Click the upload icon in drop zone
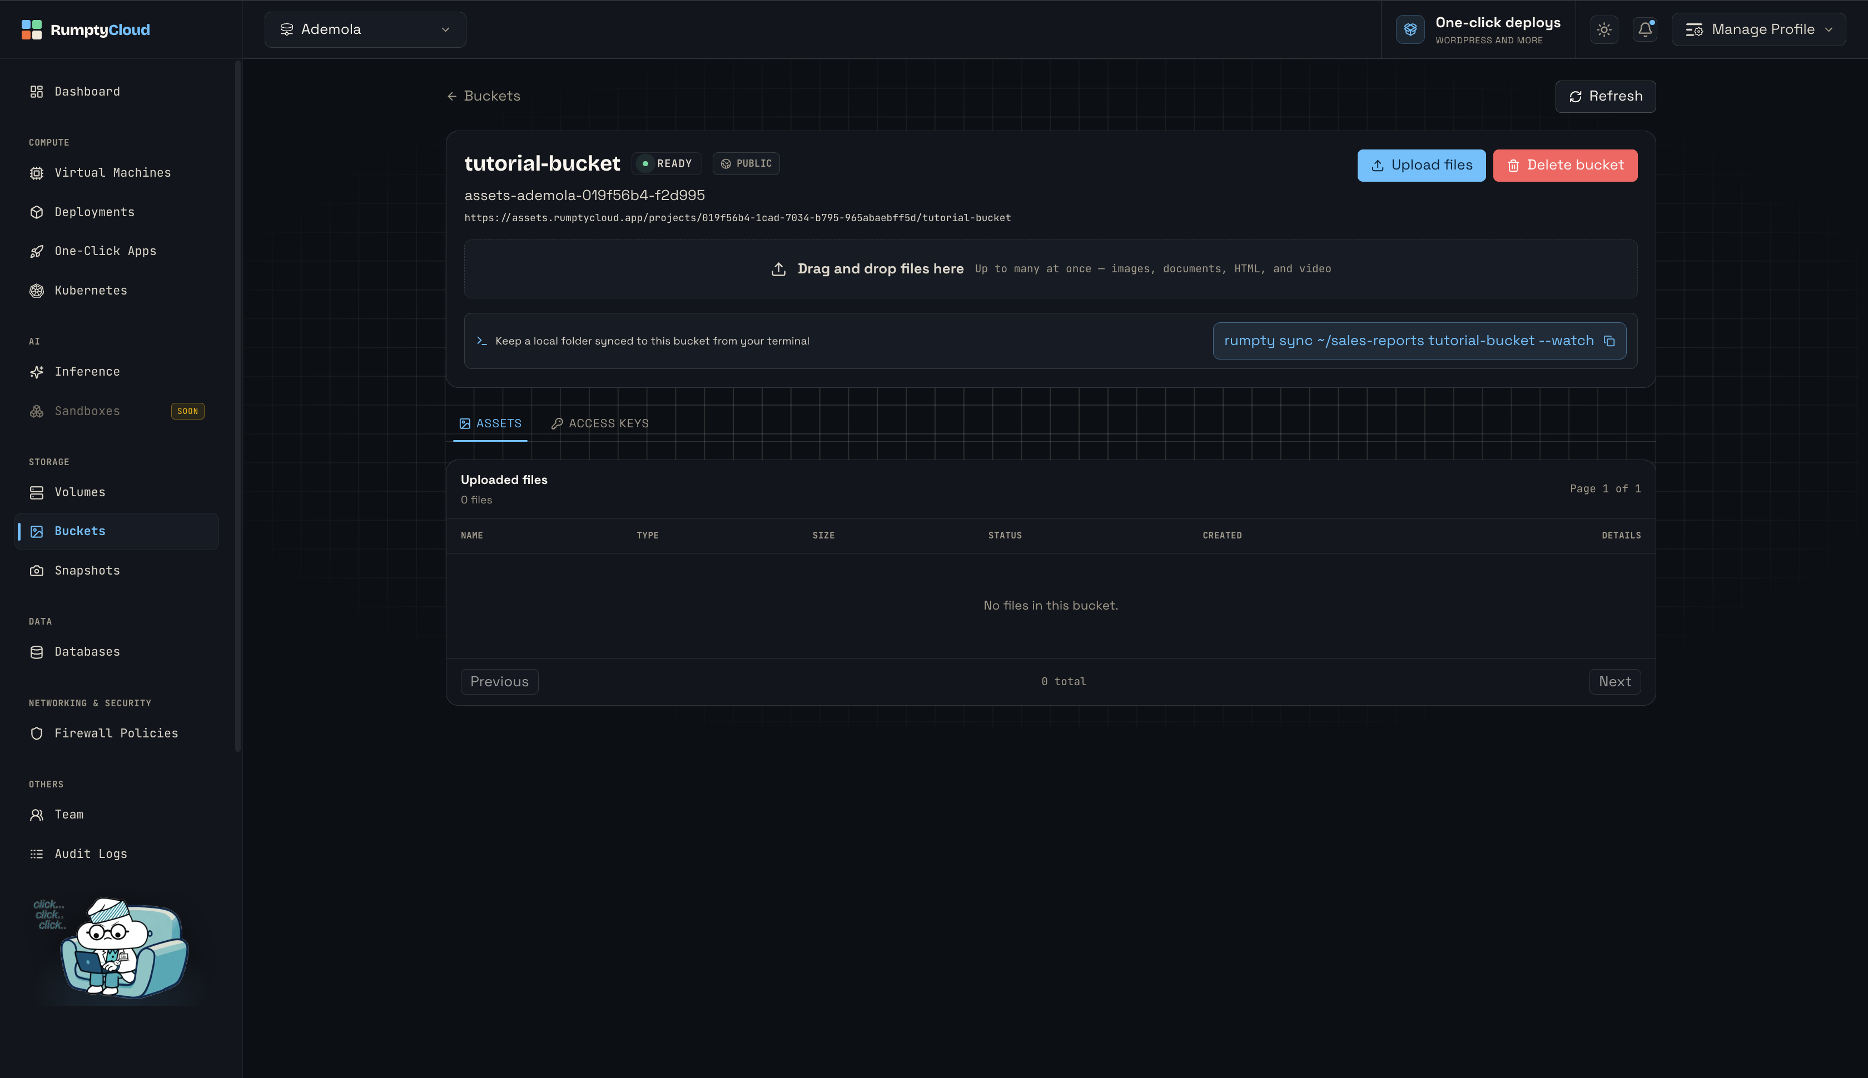1868x1078 pixels. (778, 269)
